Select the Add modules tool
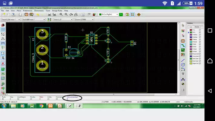Screen dimensions: 215x121 [x=183, y=41]
